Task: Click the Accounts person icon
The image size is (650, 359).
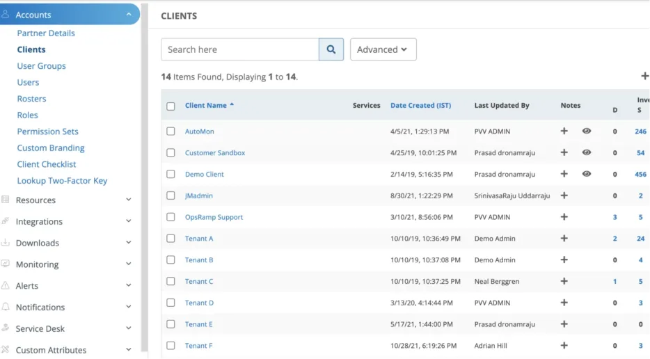Action: [x=6, y=14]
